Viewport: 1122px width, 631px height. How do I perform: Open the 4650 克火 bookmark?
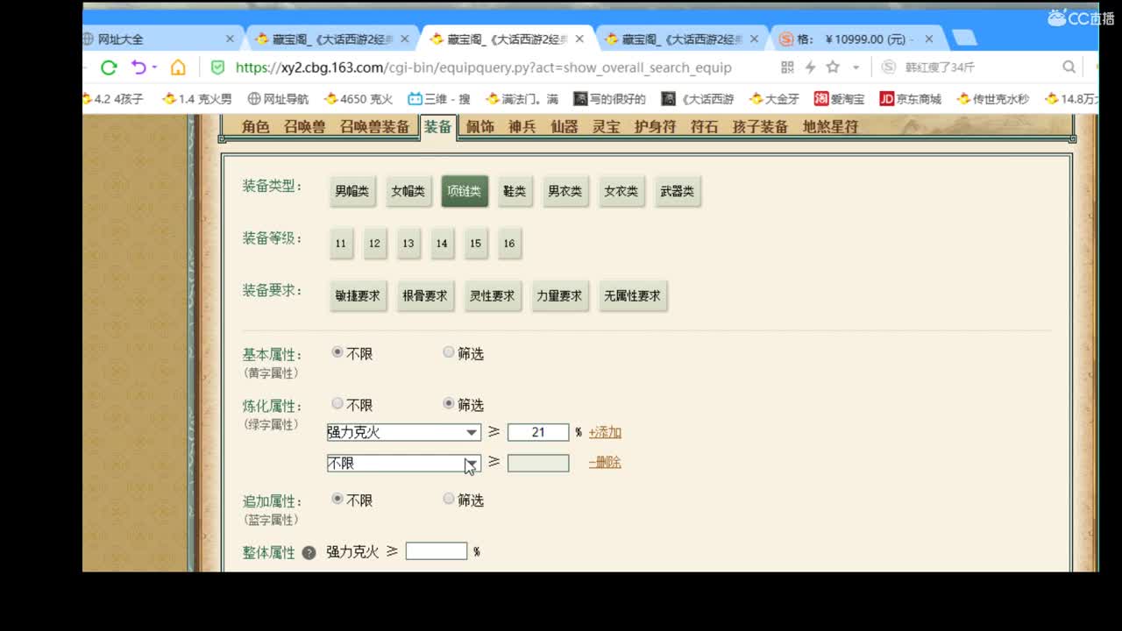(x=359, y=99)
